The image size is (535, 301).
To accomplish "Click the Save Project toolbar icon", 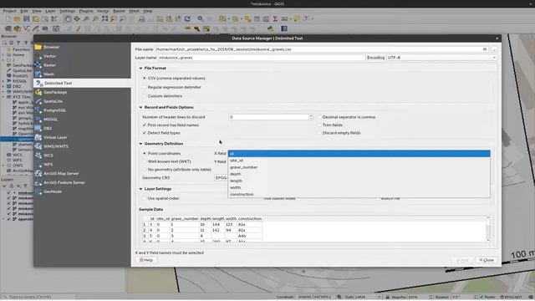I will coord(26,18).
